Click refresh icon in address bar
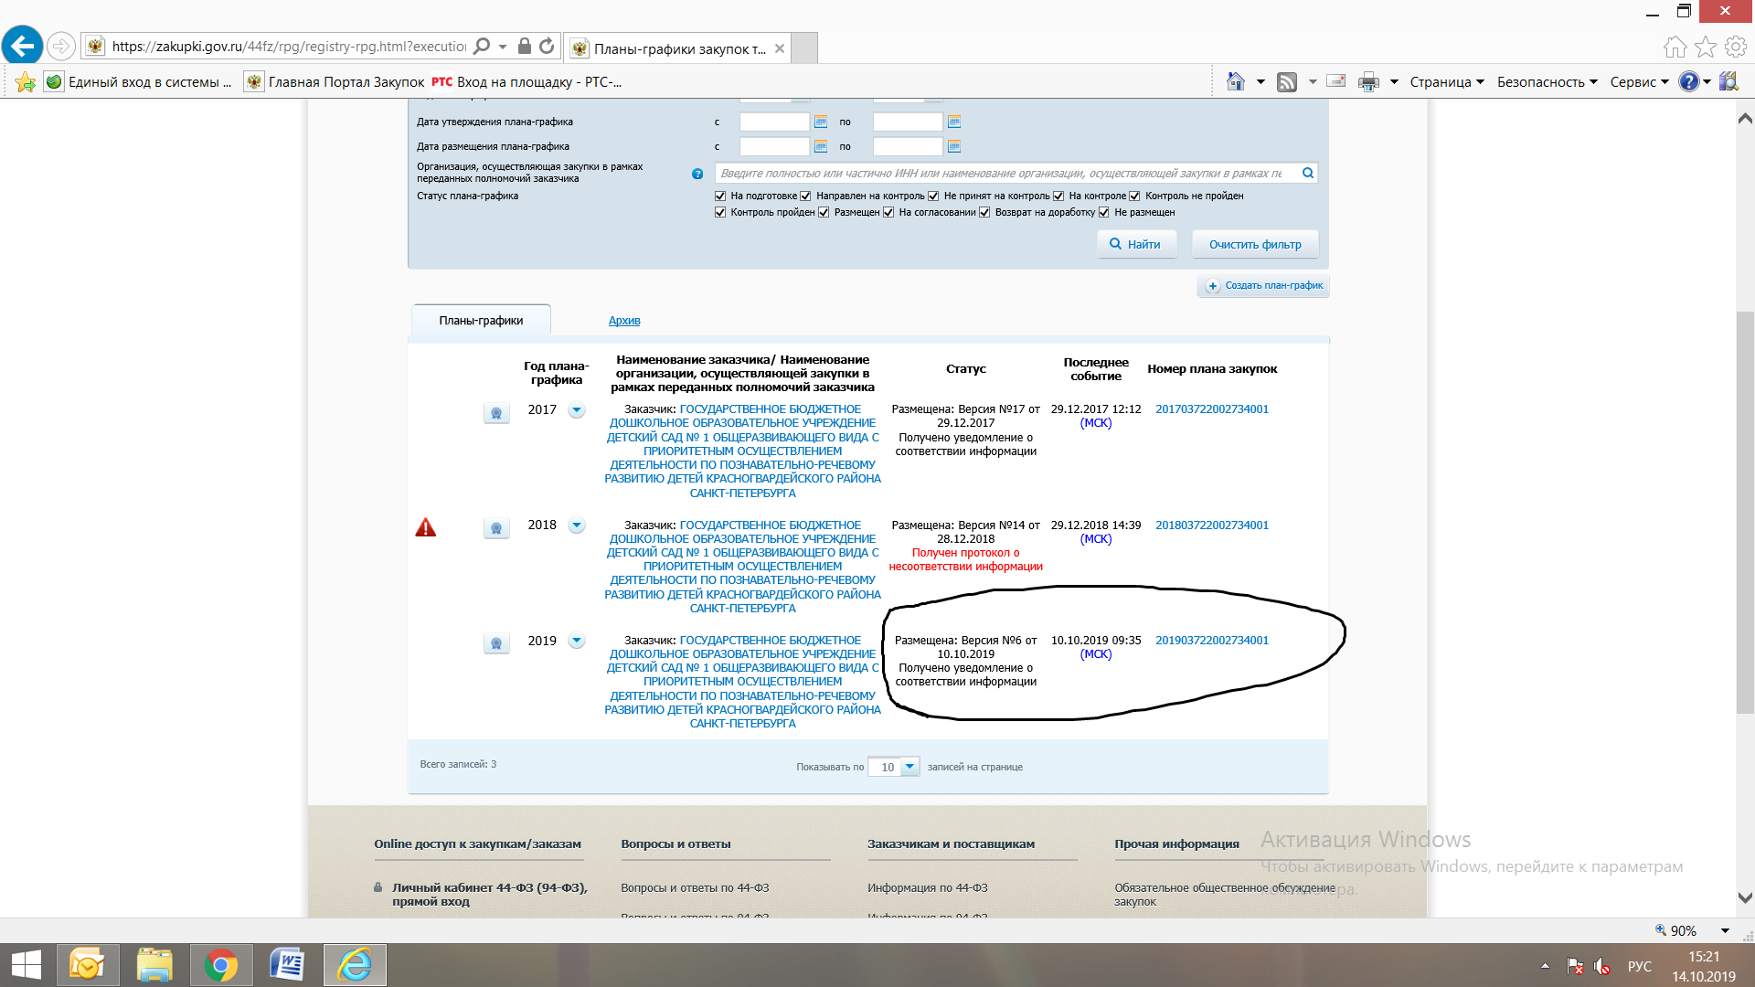 (x=547, y=46)
